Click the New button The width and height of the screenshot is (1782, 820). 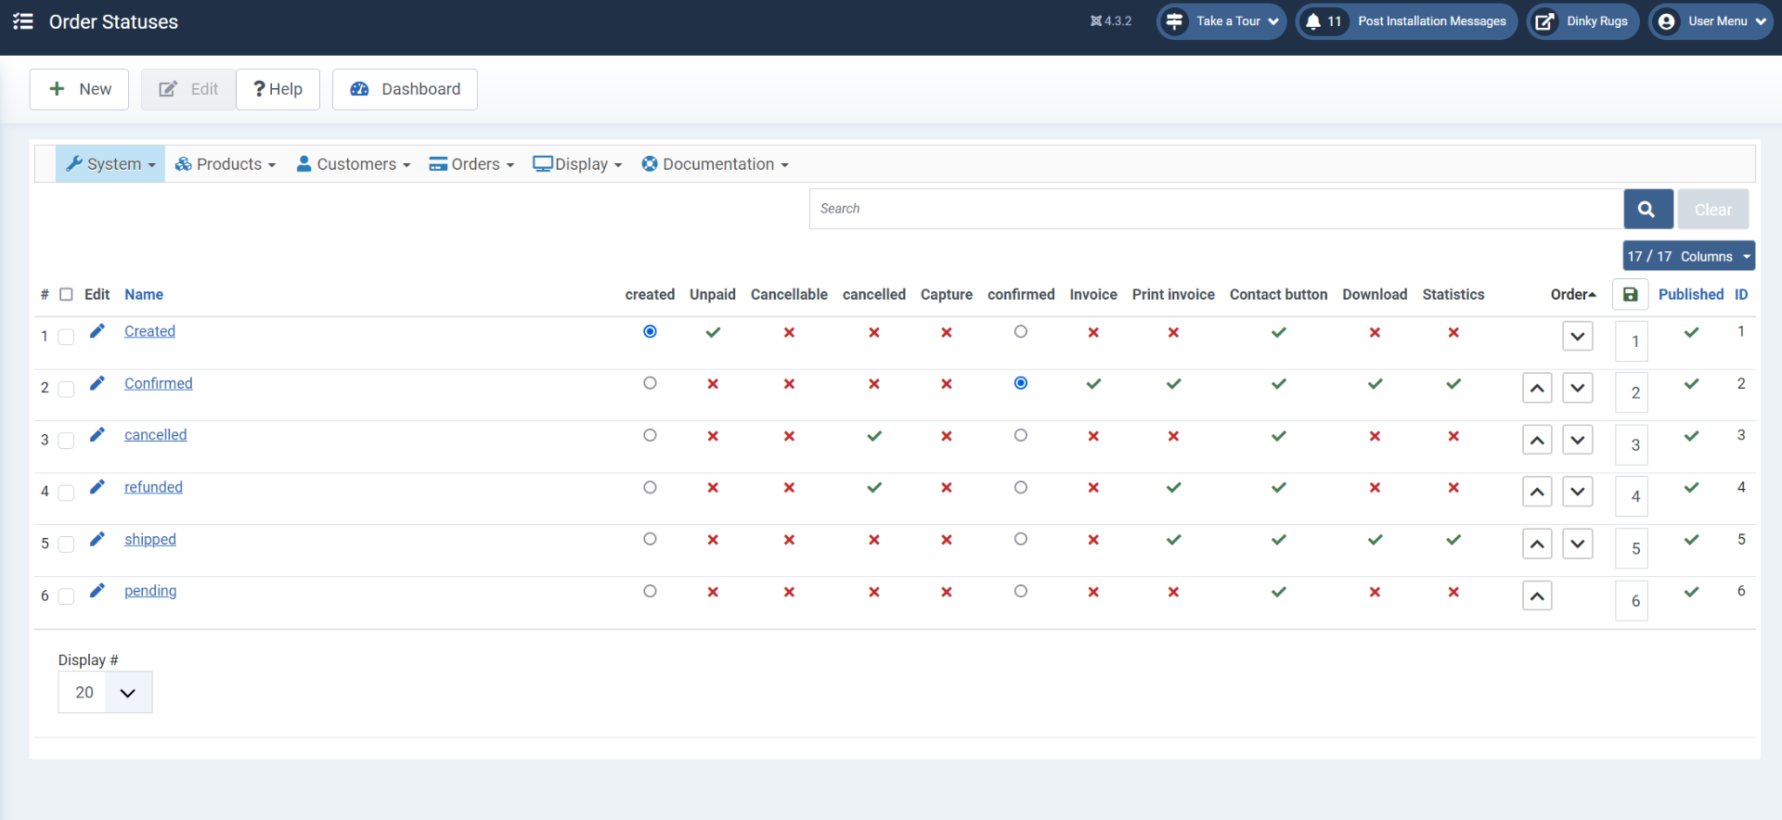(x=80, y=89)
